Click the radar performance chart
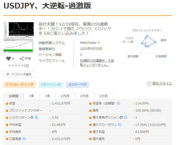Viewport: 178px width, 145px height. [x=147, y=44]
